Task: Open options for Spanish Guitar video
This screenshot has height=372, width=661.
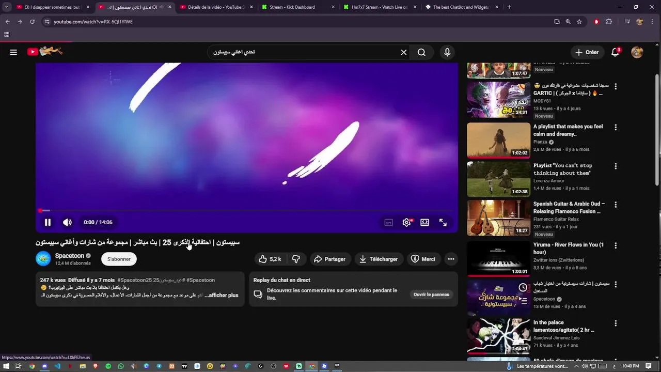Action: pos(615,205)
